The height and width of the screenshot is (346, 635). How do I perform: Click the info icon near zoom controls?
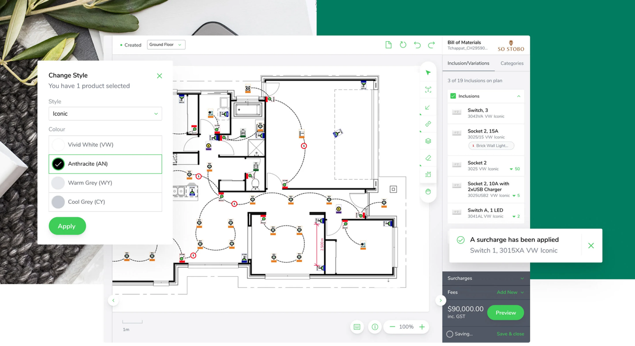click(x=375, y=327)
